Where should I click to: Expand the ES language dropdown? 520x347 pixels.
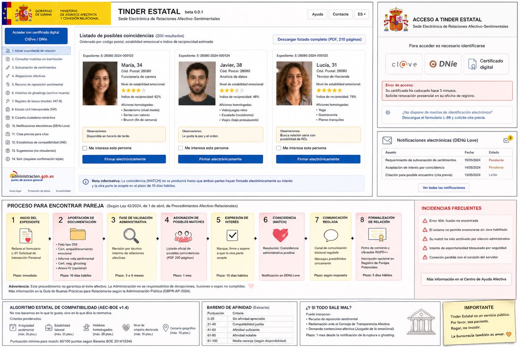point(362,14)
